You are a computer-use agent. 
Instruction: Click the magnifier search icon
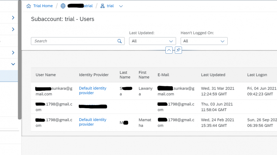coord(120,41)
